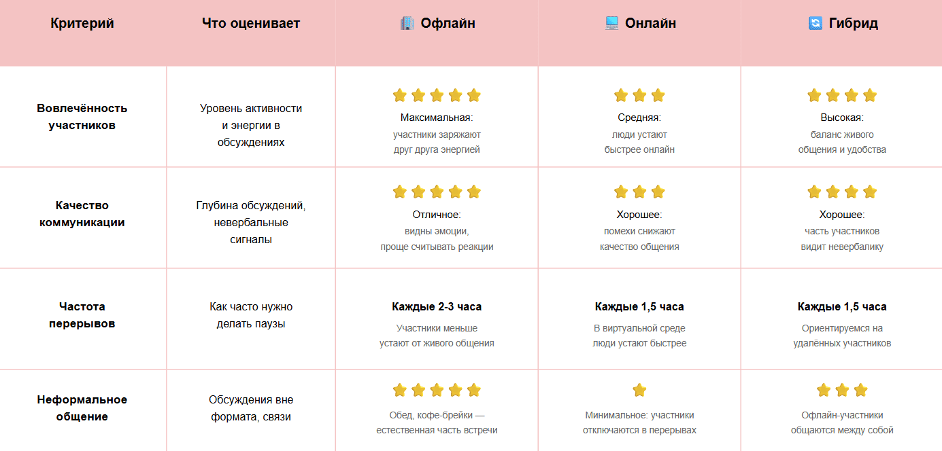This screenshot has height=451, width=942.
Task: Click the Каждые 2-3 часа text
Action: click(x=437, y=307)
